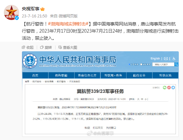Open the 政府信息公开 navigation tab
Image resolution: width=183 pixels, height=140 pixels.
coord(87,75)
